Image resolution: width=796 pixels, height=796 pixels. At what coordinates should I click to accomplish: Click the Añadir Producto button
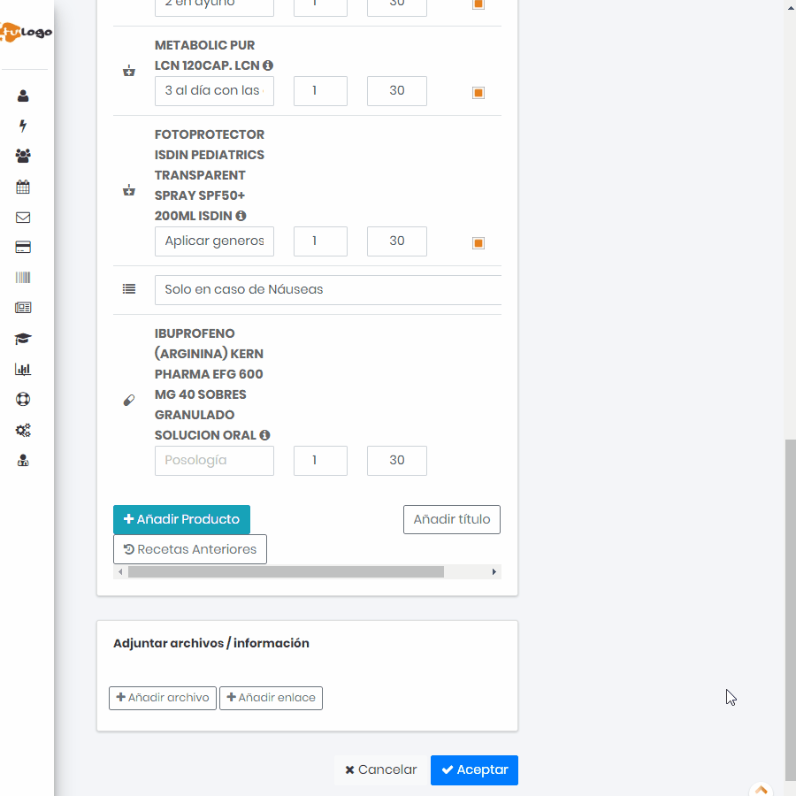pyautogui.click(x=181, y=519)
